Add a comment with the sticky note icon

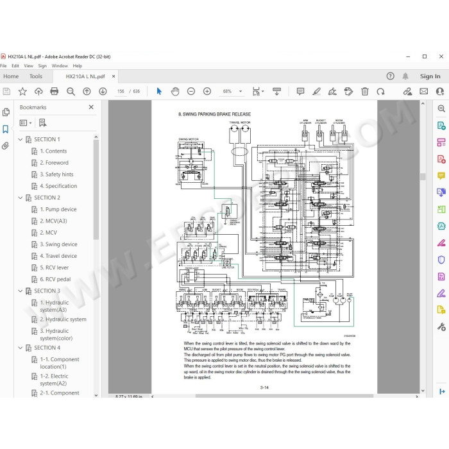point(300,91)
